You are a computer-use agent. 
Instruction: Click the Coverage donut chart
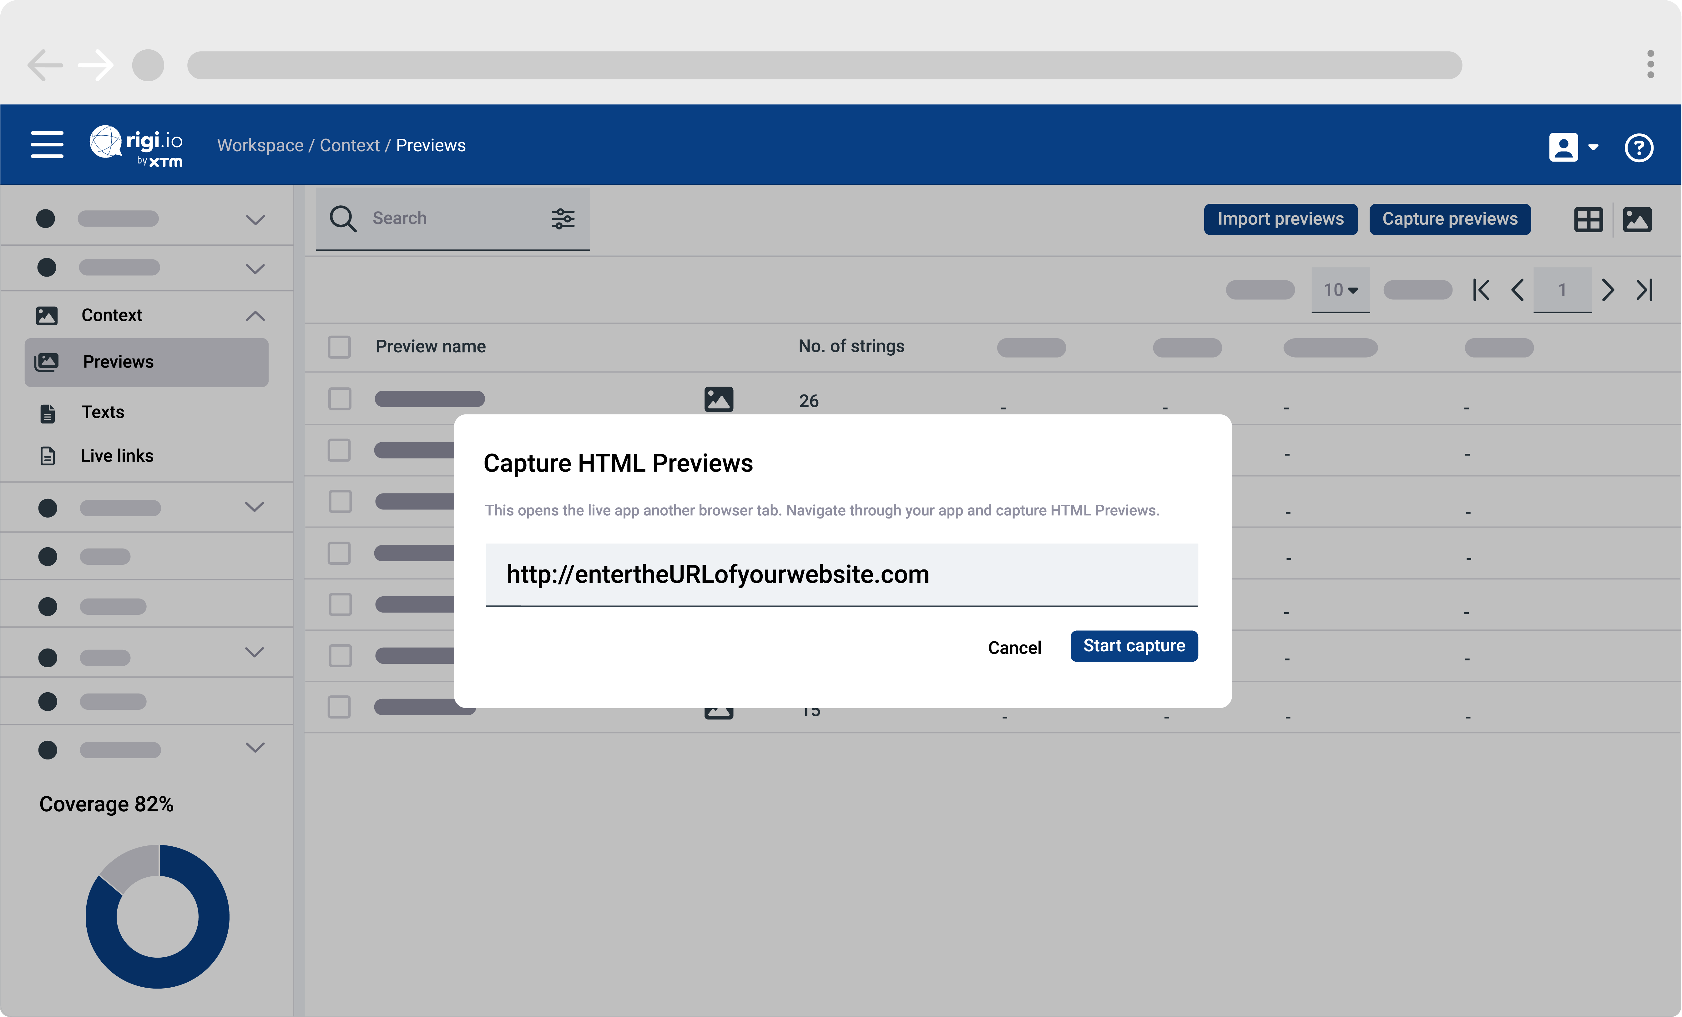tap(158, 917)
